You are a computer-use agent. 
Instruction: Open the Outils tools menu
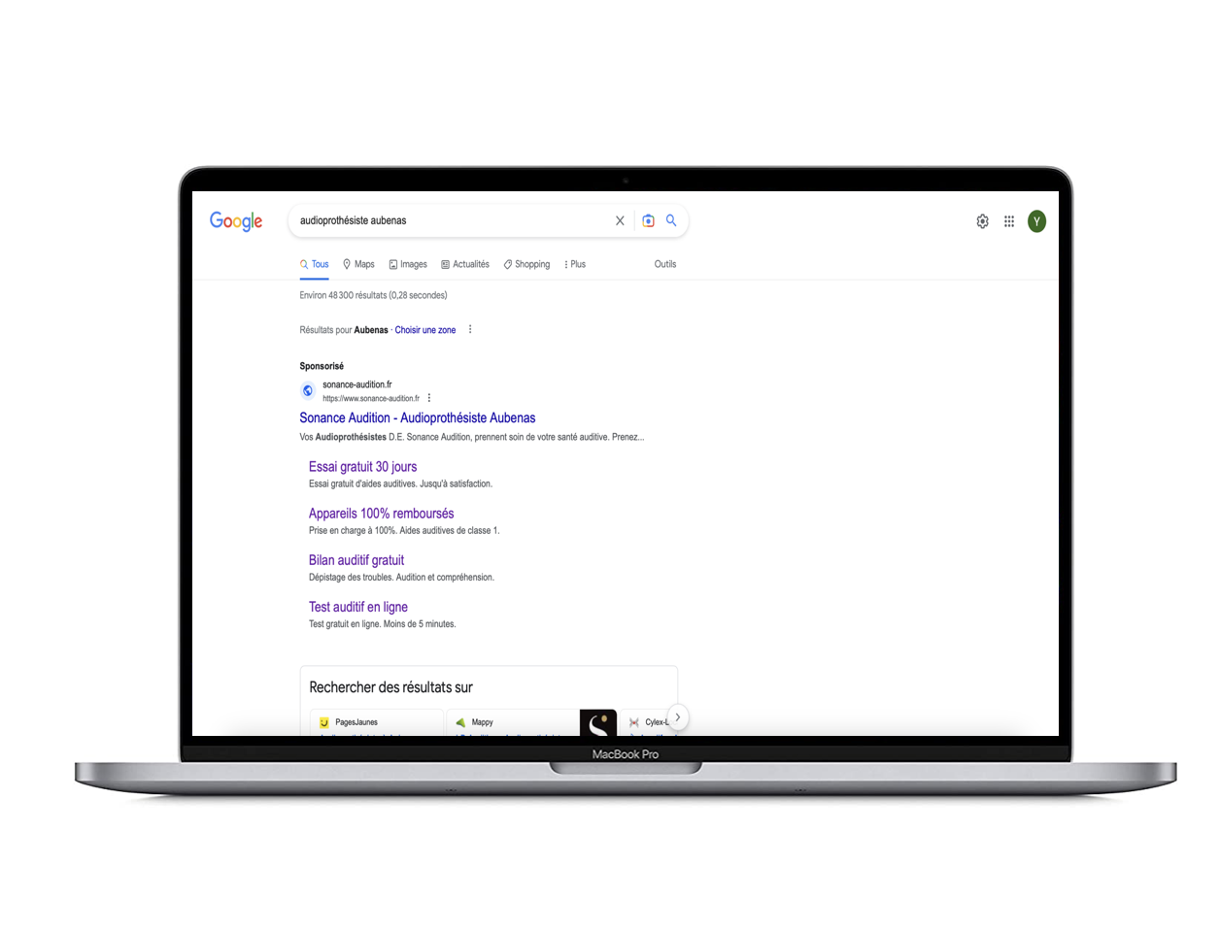[665, 264]
